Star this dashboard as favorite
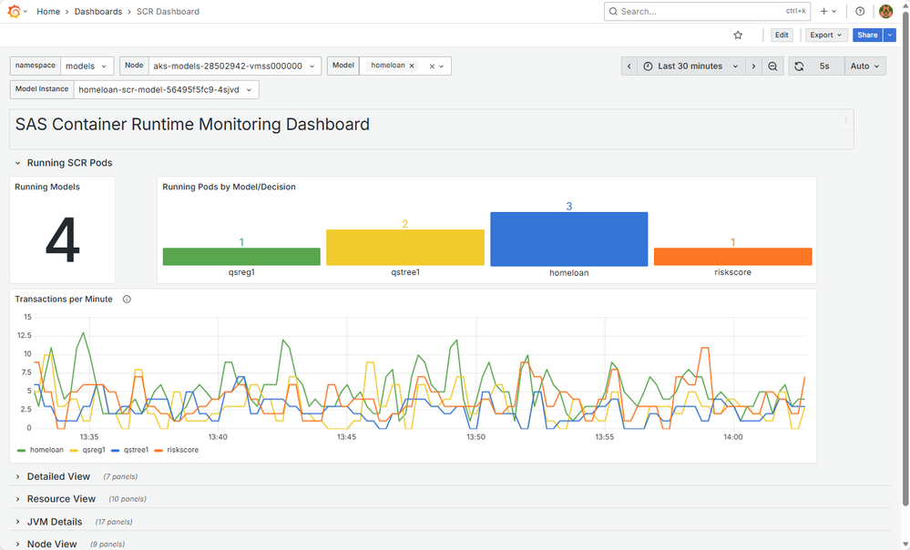The width and height of the screenshot is (910, 550). (738, 35)
